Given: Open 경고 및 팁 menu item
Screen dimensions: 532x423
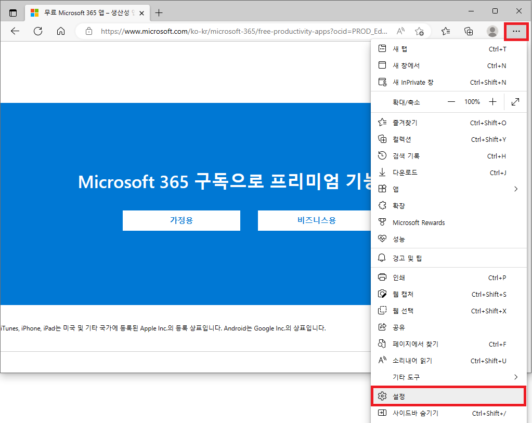Looking at the screenshot, I should tap(449, 258).
